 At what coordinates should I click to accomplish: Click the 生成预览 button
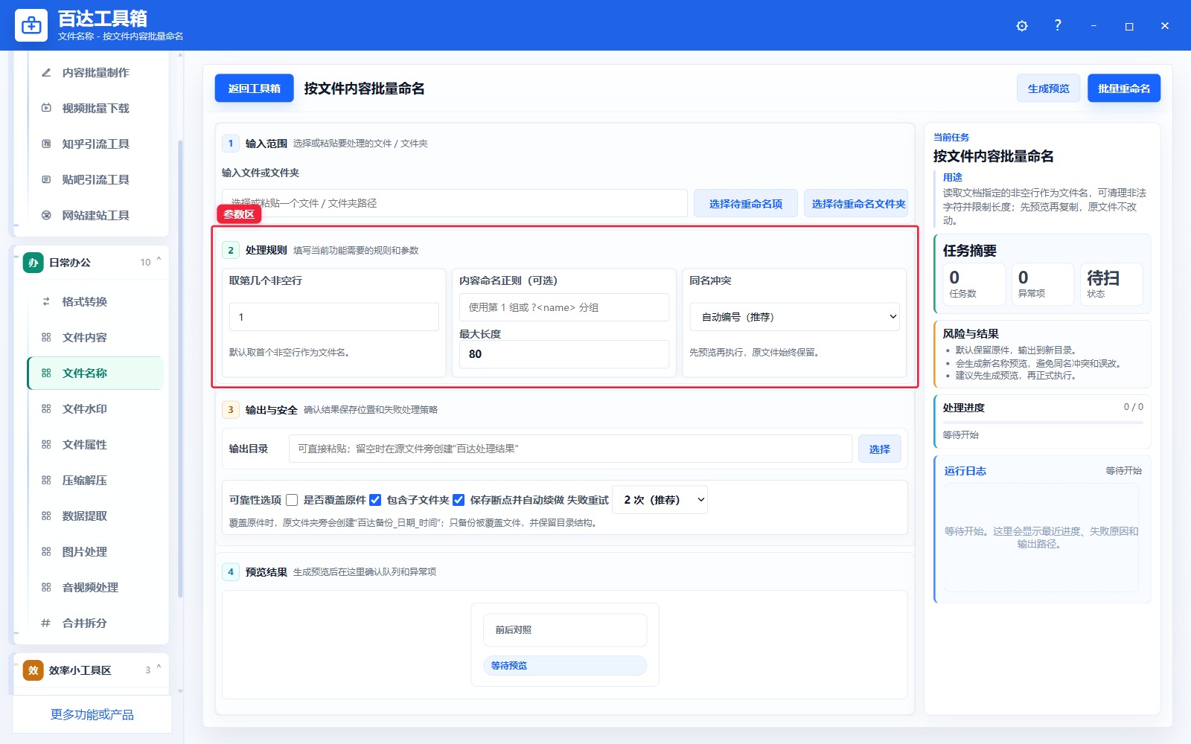[1048, 88]
